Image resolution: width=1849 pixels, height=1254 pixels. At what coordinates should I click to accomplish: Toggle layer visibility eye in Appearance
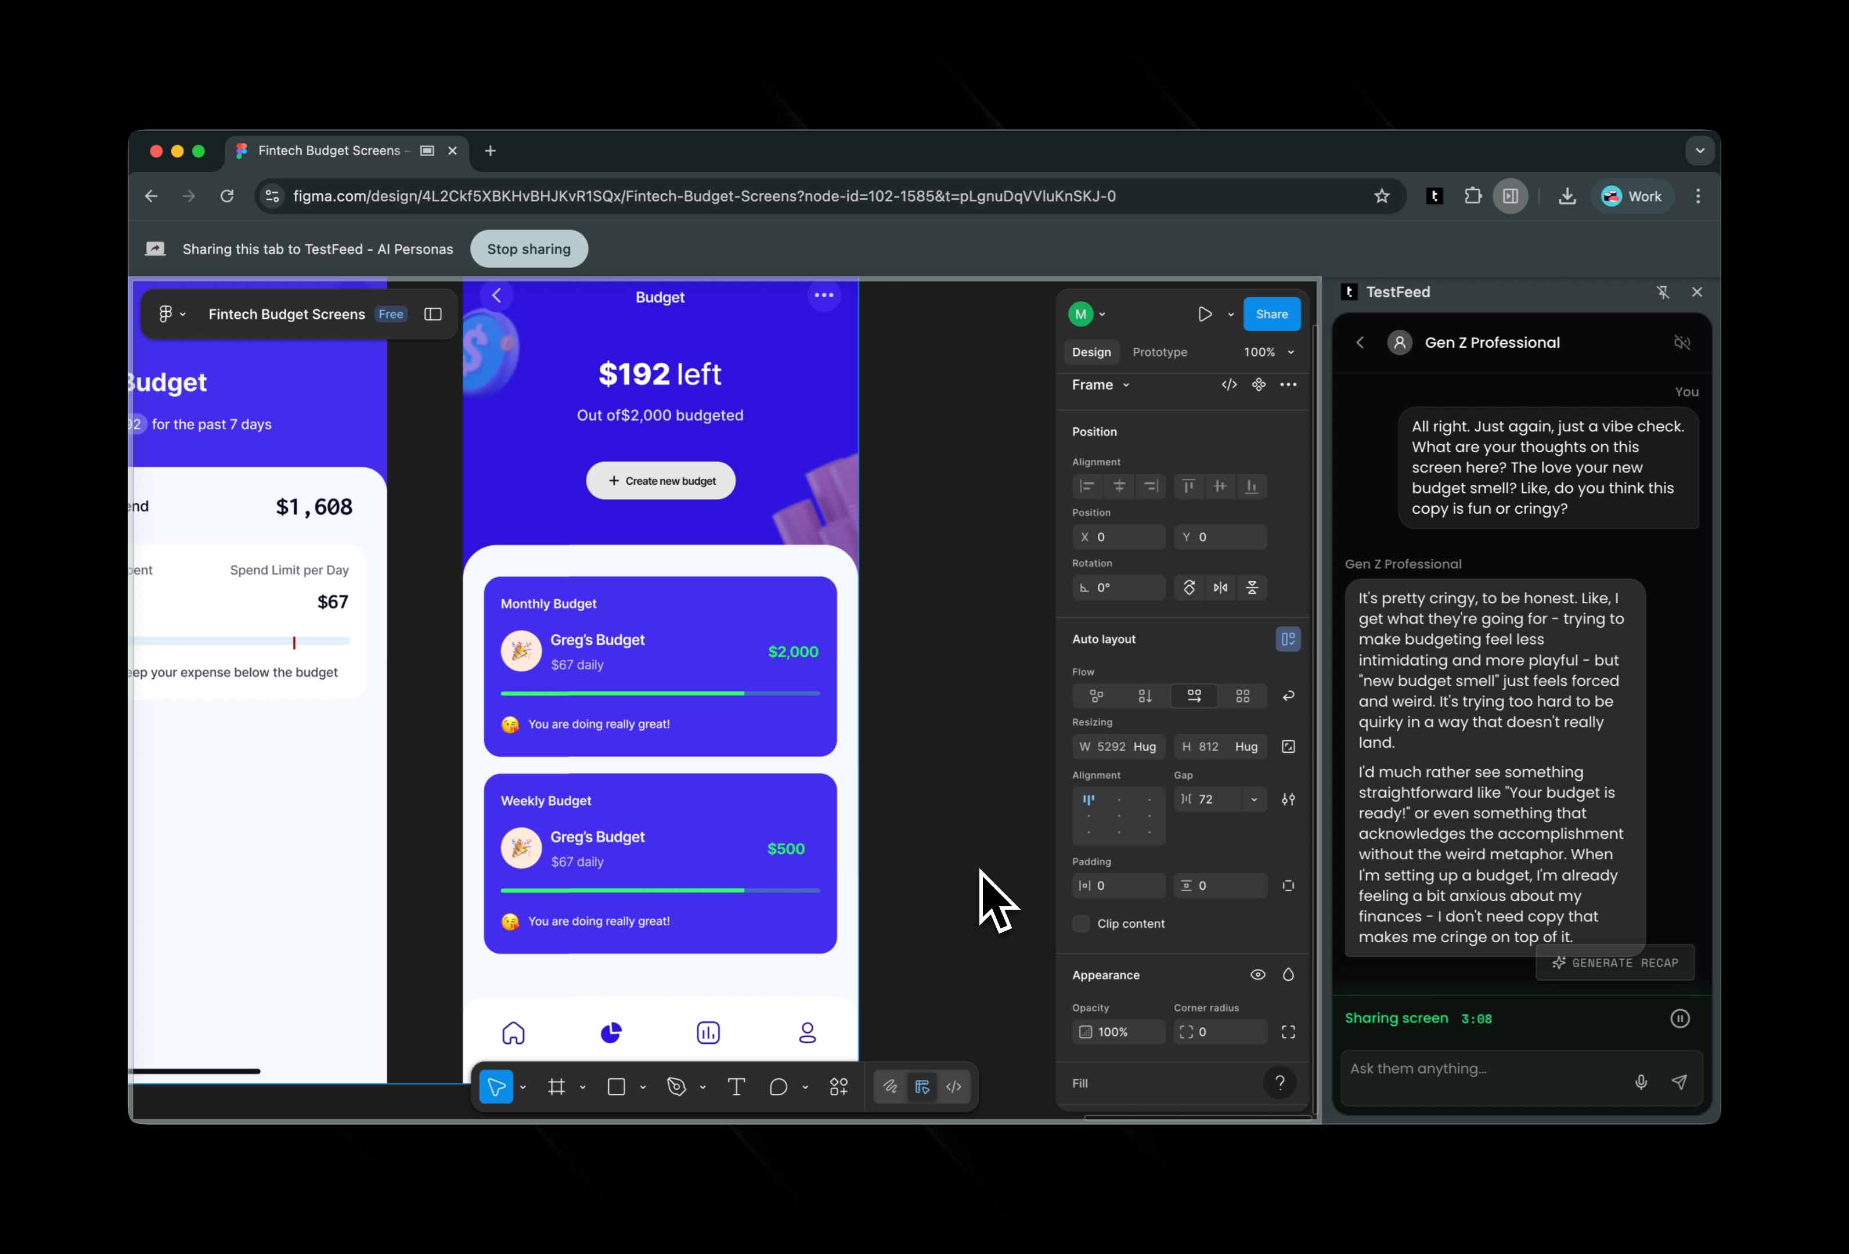coord(1257,975)
